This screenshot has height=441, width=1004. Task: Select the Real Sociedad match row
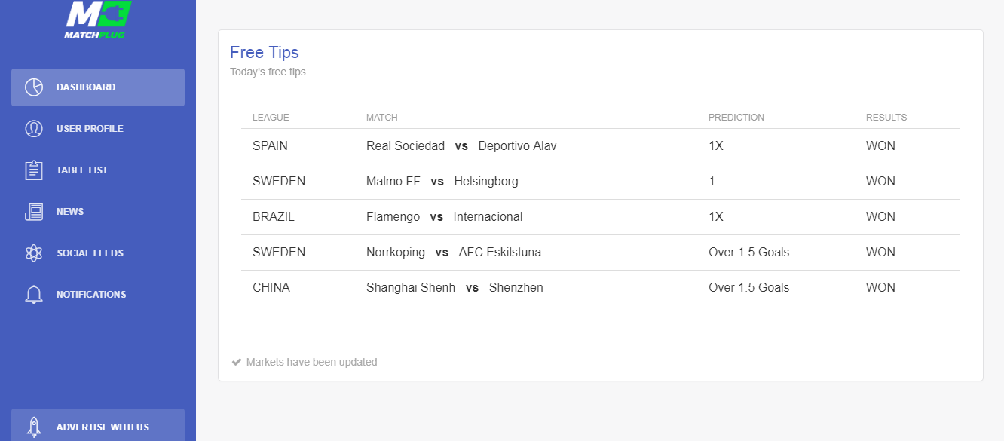[x=461, y=146]
